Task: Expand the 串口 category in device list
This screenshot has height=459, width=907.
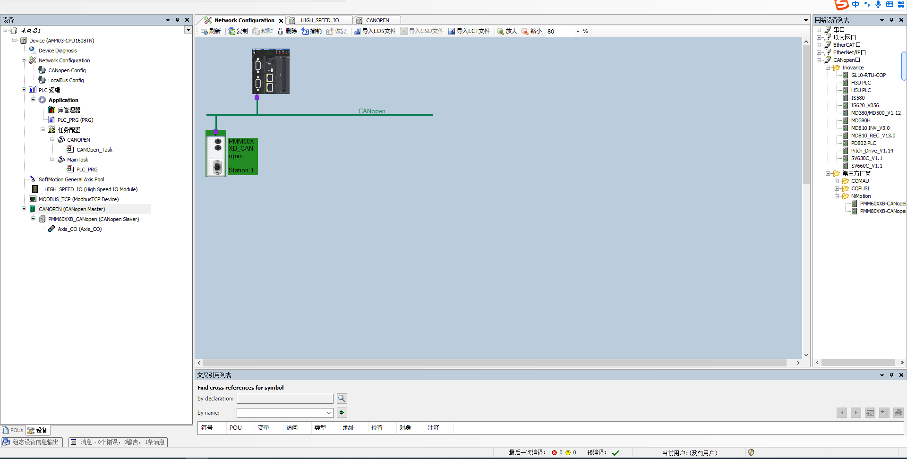Action: (x=819, y=30)
